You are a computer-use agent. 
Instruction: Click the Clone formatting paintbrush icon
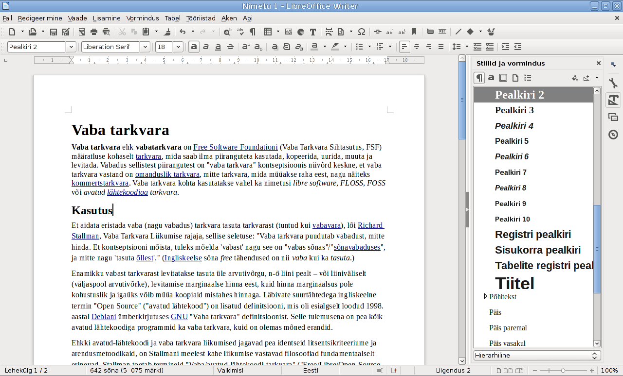[x=167, y=32]
